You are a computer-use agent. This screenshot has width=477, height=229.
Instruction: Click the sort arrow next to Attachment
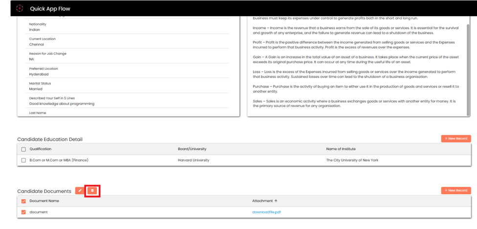coord(275,201)
